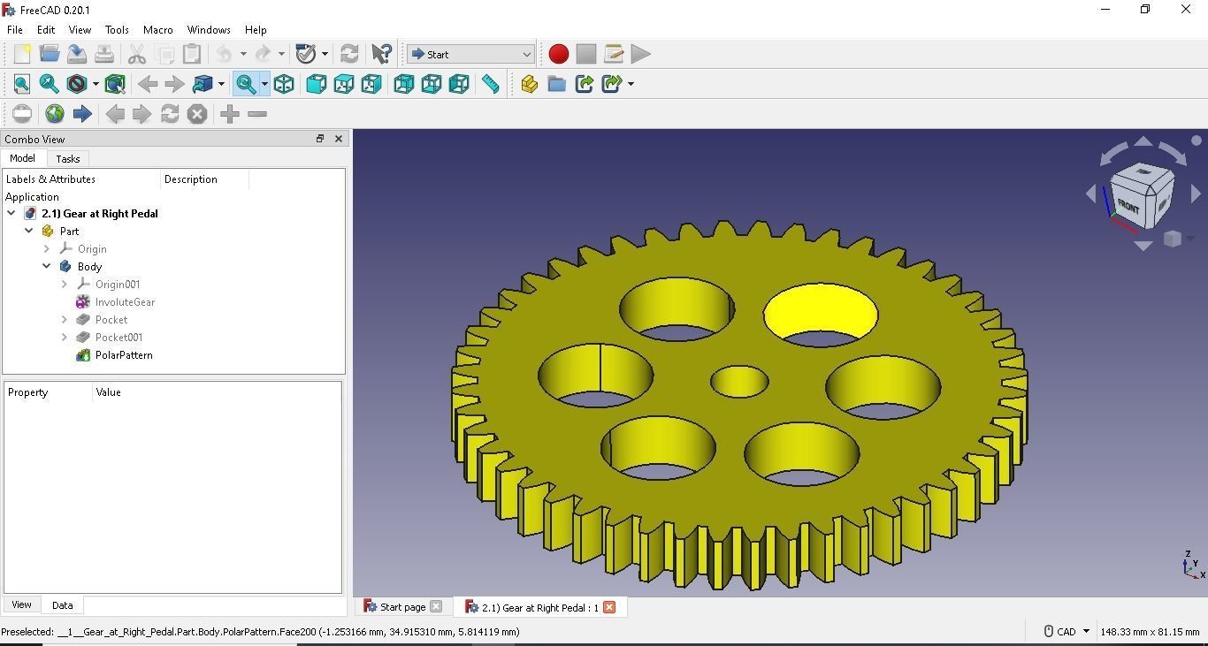Activate the bounding box selection icon

click(x=115, y=84)
